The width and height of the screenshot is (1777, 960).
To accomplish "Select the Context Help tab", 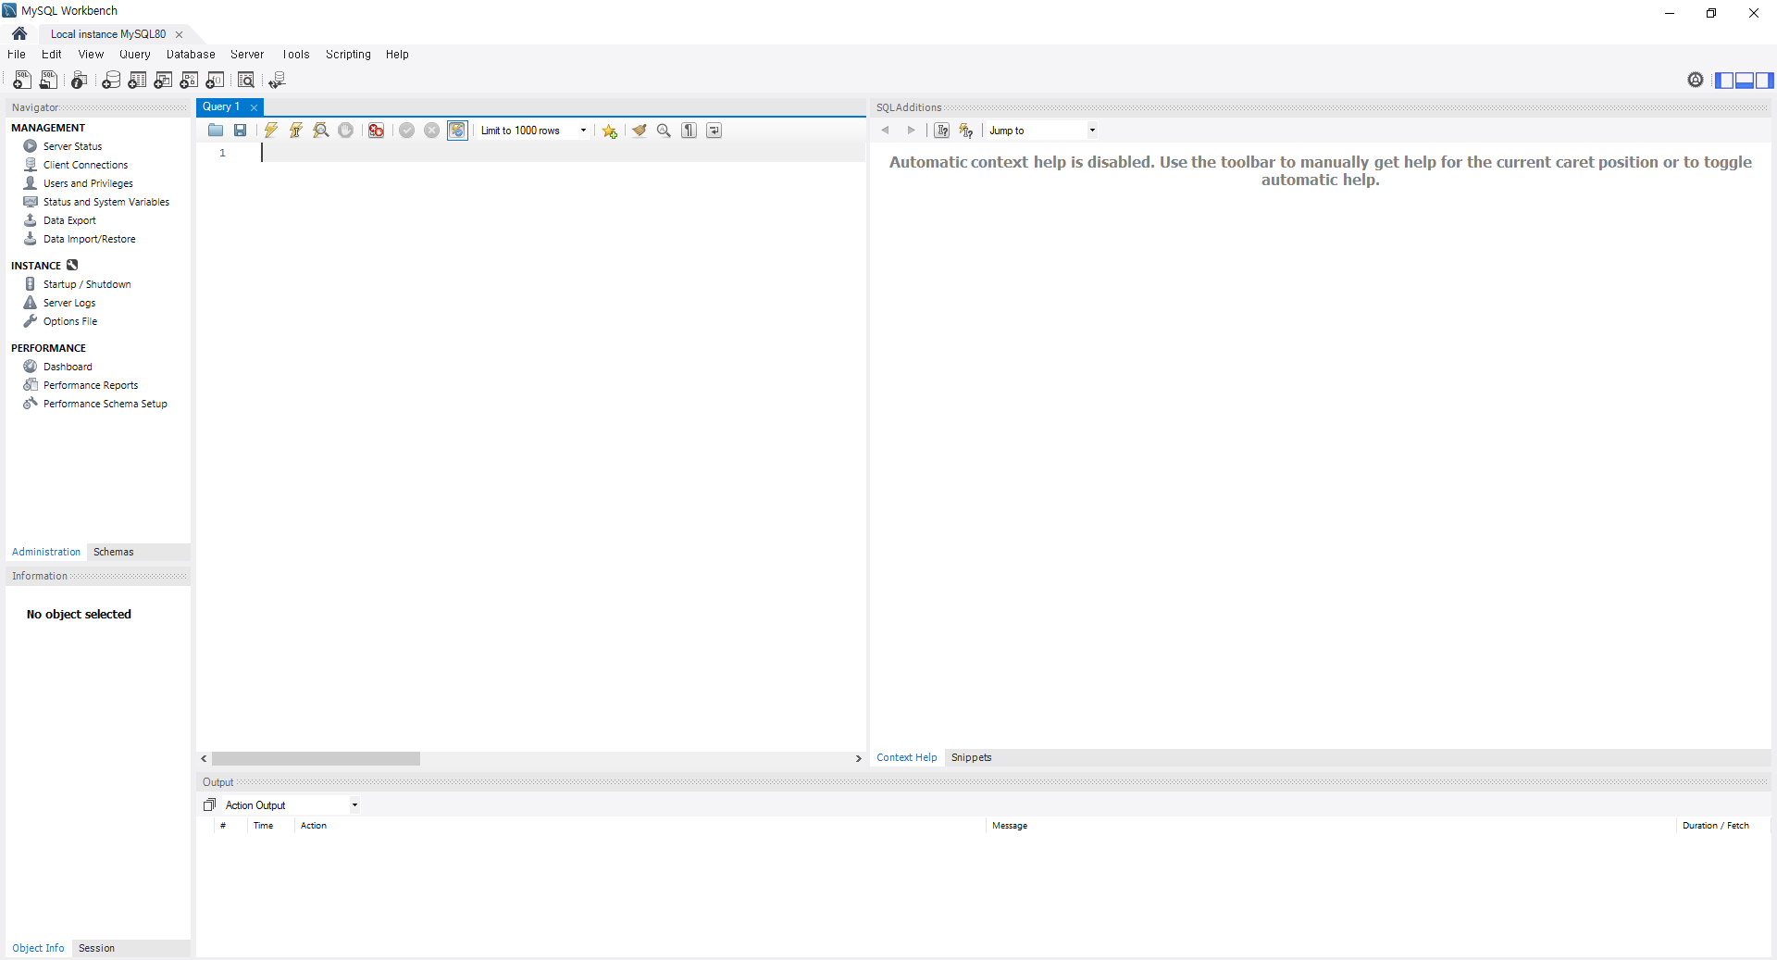I will pos(907,757).
